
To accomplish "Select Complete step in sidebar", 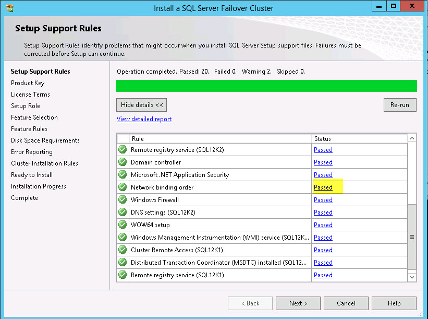I will coord(25,198).
